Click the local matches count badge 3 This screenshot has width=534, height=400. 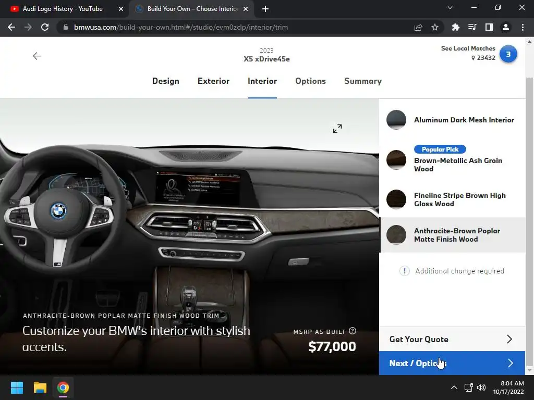pyautogui.click(x=508, y=54)
